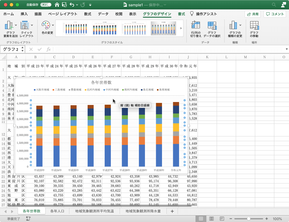
Task: Click Switch Row/Column (行/列の切り替え) icon
Action: tap(196, 26)
